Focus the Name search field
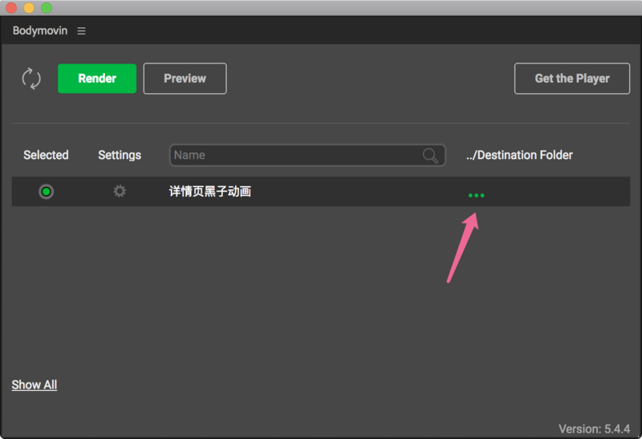Screen dimensions: 642x439 307,155
